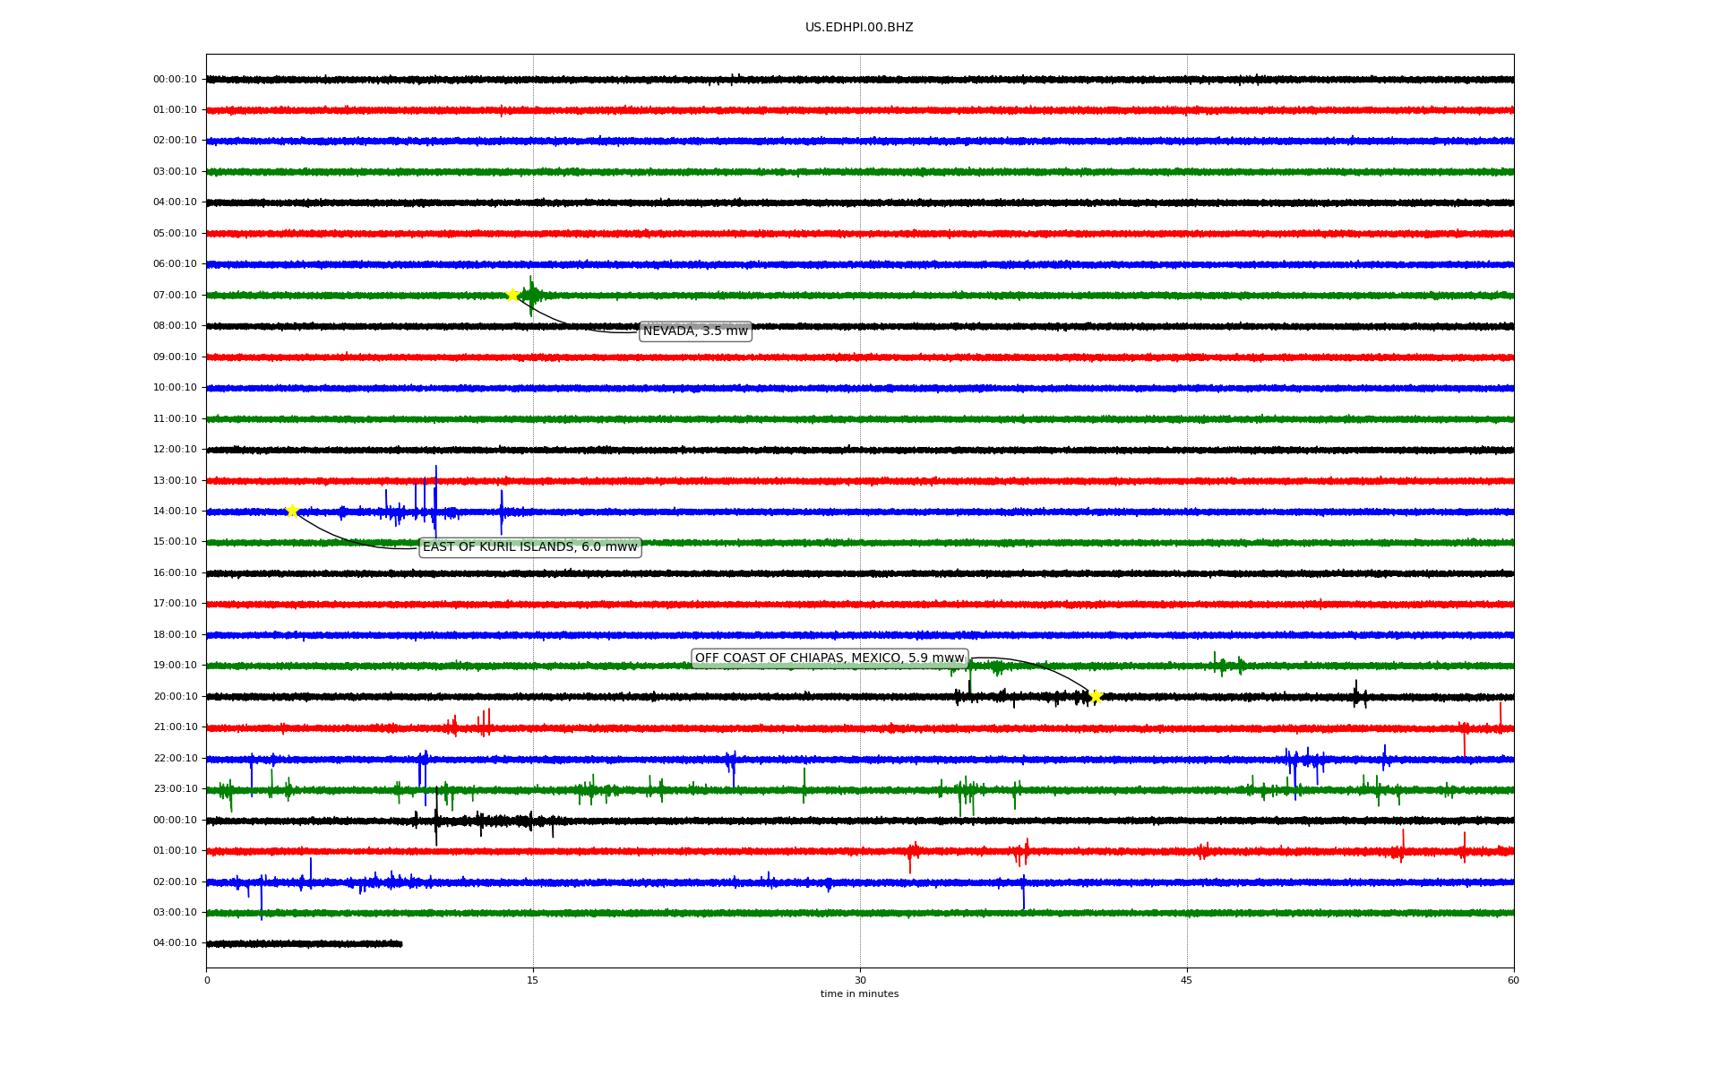The image size is (1720, 1075).
Task: Click the 15:00:10 row time label
Action: point(175,541)
